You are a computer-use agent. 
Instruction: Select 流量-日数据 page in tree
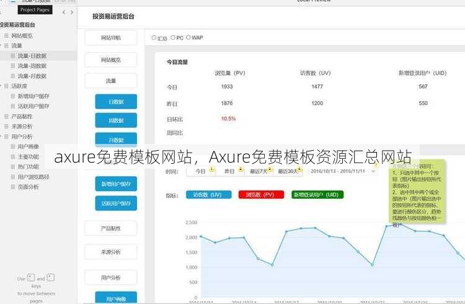tap(32, 56)
